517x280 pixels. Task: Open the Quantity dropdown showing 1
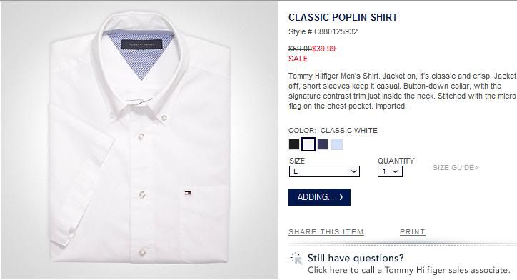390,171
